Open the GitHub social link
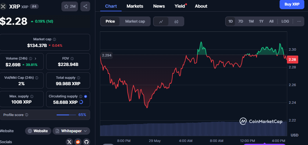Screen dimensions: 308x145 (86, 142)
